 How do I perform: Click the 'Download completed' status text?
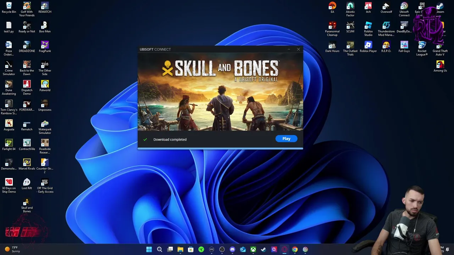tap(170, 140)
